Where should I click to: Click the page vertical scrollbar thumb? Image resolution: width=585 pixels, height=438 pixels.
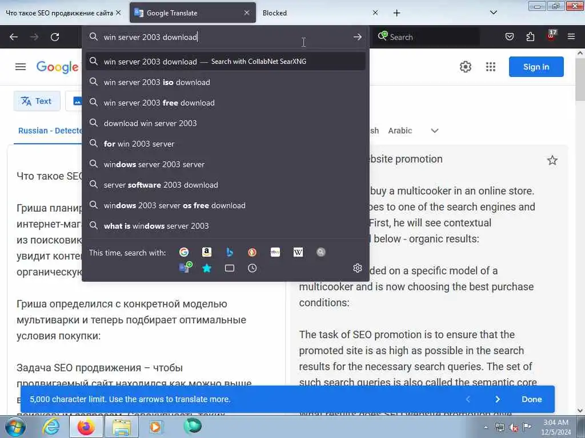pyautogui.click(x=580, y=79)
